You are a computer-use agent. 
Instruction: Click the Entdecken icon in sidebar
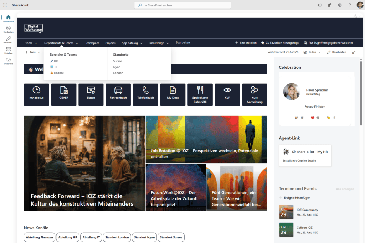coord(9,29)
